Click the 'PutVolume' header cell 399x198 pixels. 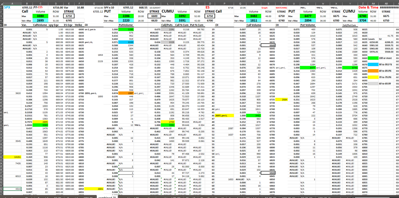pyautogui.click(x=126, y=25)
